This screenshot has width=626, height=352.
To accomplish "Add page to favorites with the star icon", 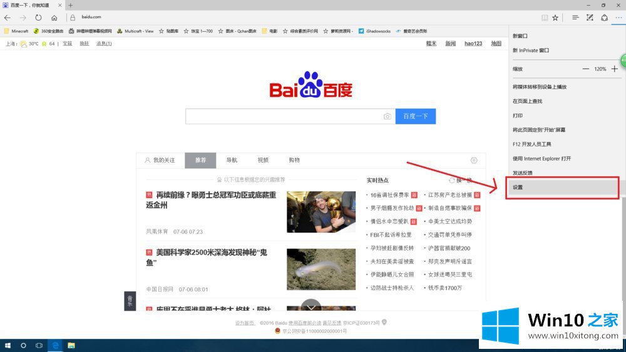I will tap(555, 18).
